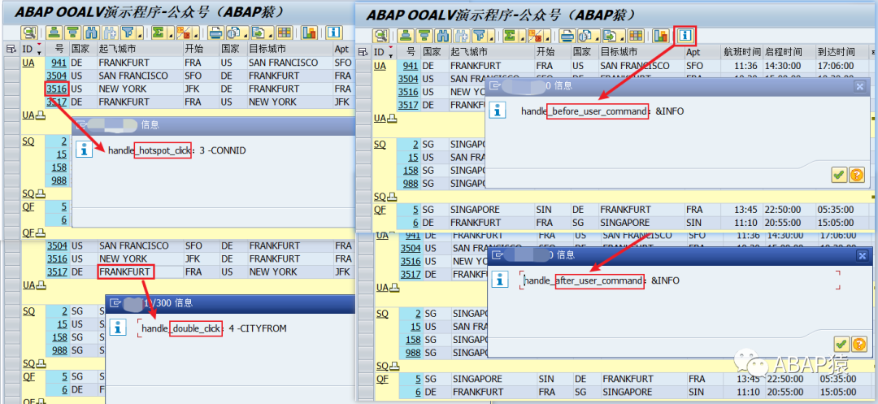Click Print icon in left window toolbar
878x404 pixels.
pos(215,33)
